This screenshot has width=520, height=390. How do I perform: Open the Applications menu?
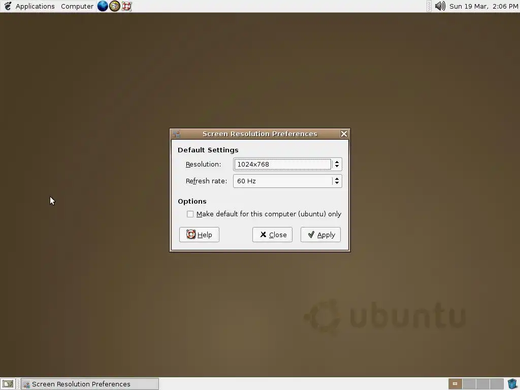pos(35,6)
